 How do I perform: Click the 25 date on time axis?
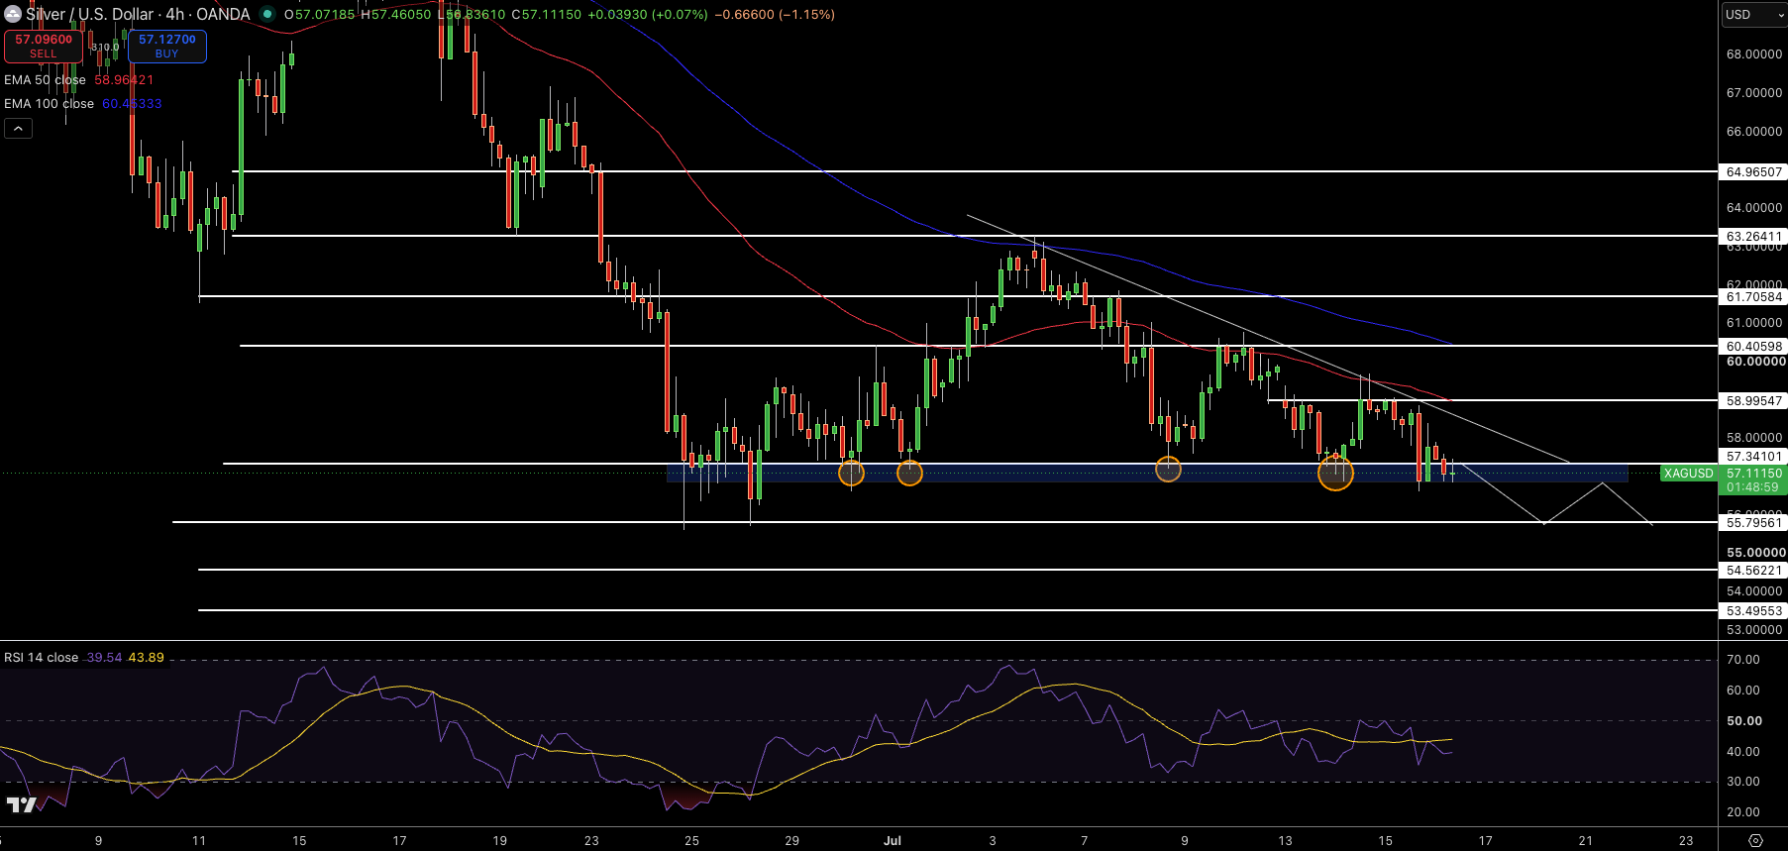coord(691,841)
